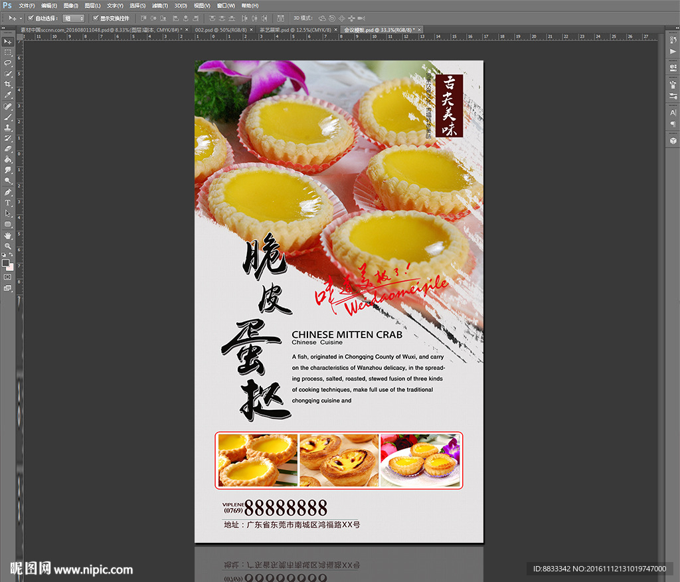Select the Smudge tool
The height and width of the screenshot is (582, 680).
pyautogui.click(x=8, y=170)
